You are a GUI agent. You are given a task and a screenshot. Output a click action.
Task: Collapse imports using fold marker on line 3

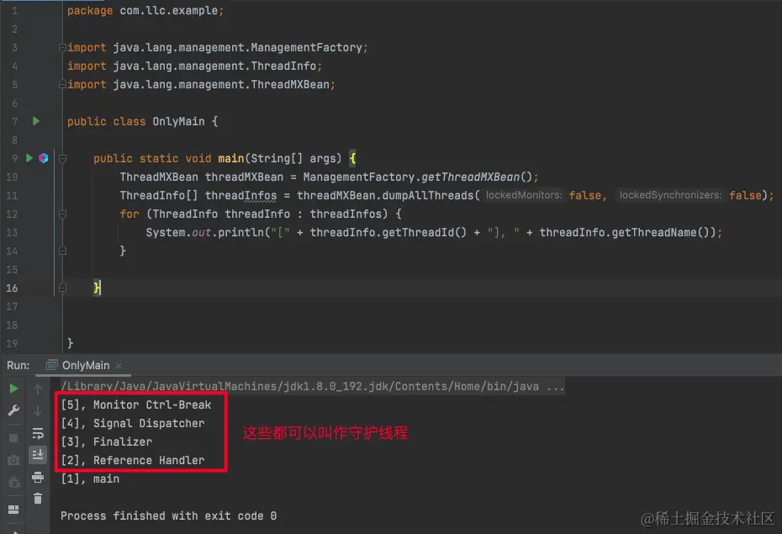click(62, 47)
